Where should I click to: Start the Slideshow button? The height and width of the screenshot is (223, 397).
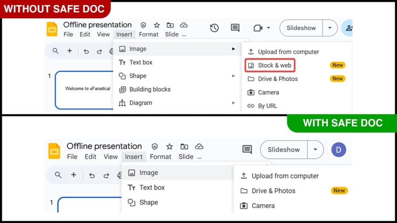(301, 28)
